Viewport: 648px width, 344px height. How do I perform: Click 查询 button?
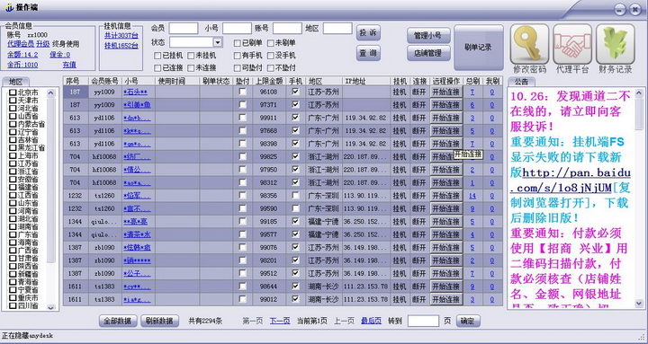point(368,53)
